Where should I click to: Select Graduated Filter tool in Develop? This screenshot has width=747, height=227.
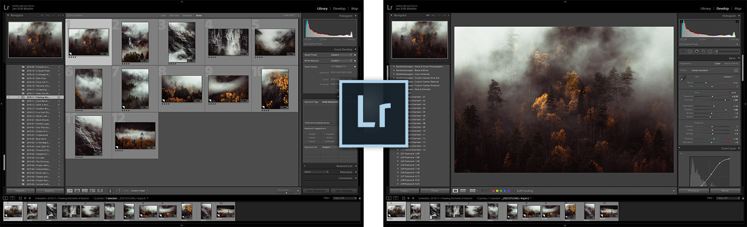pyautogui.click(x=703, y=51)
